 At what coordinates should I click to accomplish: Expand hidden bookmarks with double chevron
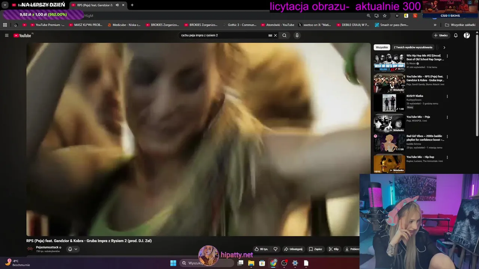(x=435, y=25)
